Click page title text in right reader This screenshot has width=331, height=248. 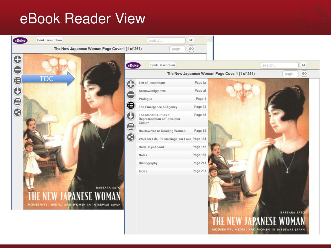tap(211, 74)
